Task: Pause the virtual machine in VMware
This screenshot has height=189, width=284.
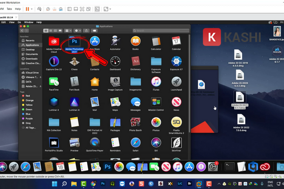Action: [27, 9]
